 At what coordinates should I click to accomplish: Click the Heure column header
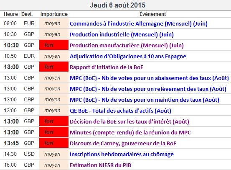[11, 14]
